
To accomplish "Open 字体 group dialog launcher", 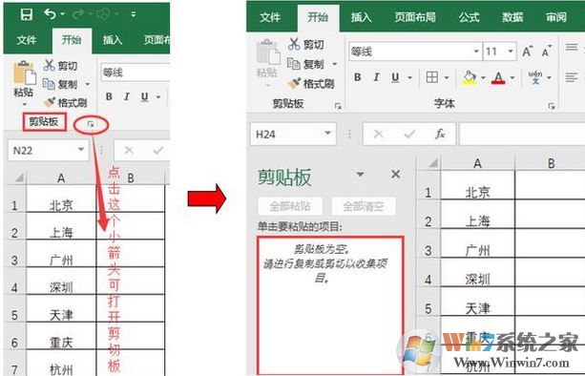I will tap(552, 106).
